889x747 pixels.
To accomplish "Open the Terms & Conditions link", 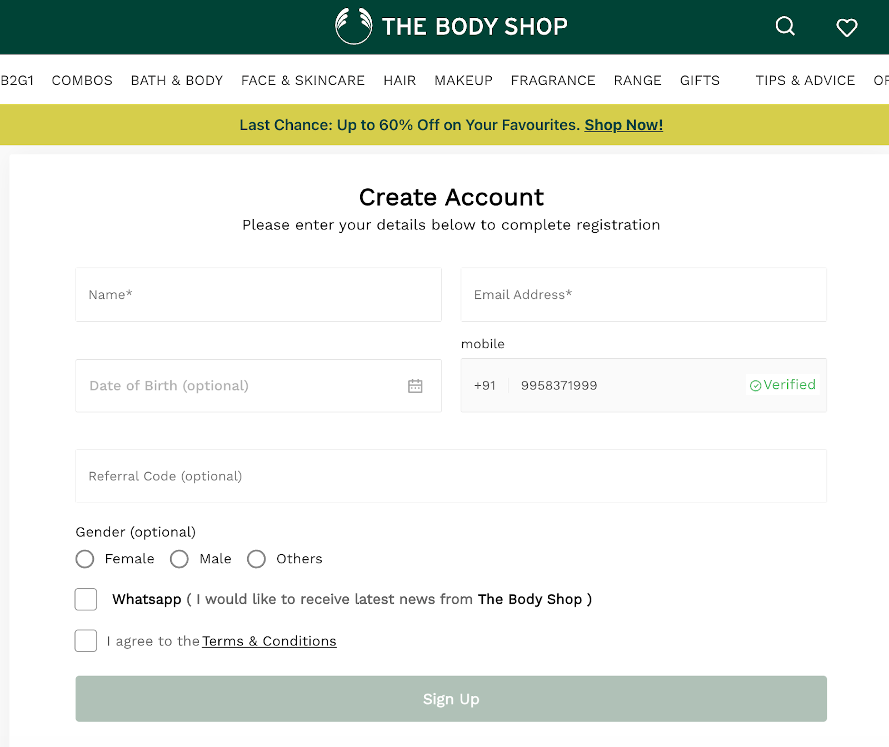I will 269,641.
